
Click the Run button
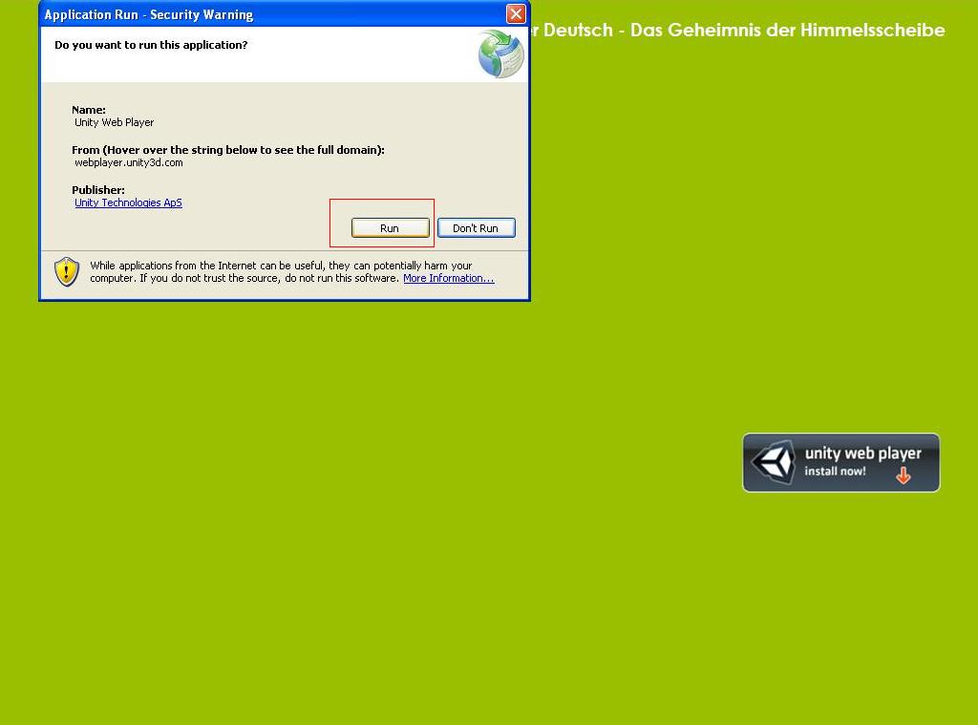(x=391, y=227)
